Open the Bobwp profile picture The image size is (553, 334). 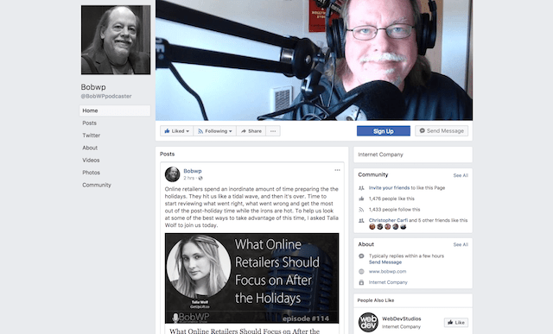pyautogui.click(x=116, y=40)
